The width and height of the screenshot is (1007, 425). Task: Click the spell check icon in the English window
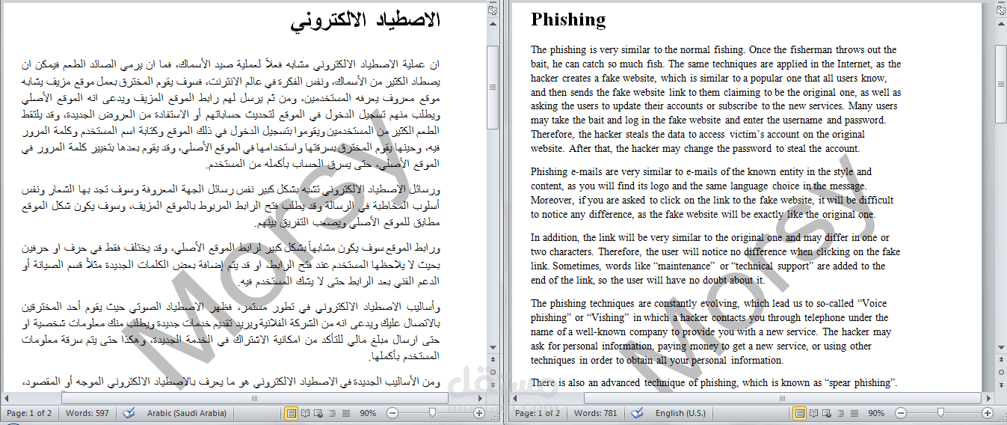pos(637,413)
